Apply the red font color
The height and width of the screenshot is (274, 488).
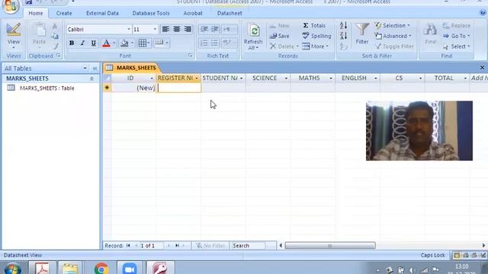106,43
